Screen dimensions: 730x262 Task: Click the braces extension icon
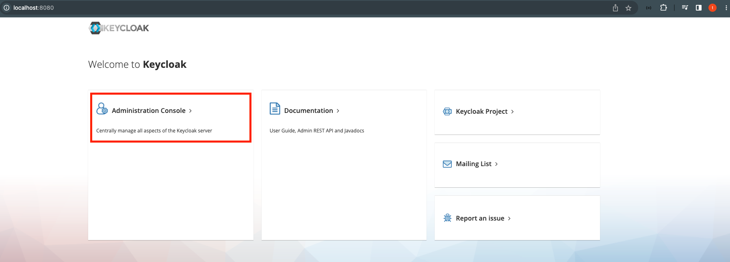pos(649,8)
